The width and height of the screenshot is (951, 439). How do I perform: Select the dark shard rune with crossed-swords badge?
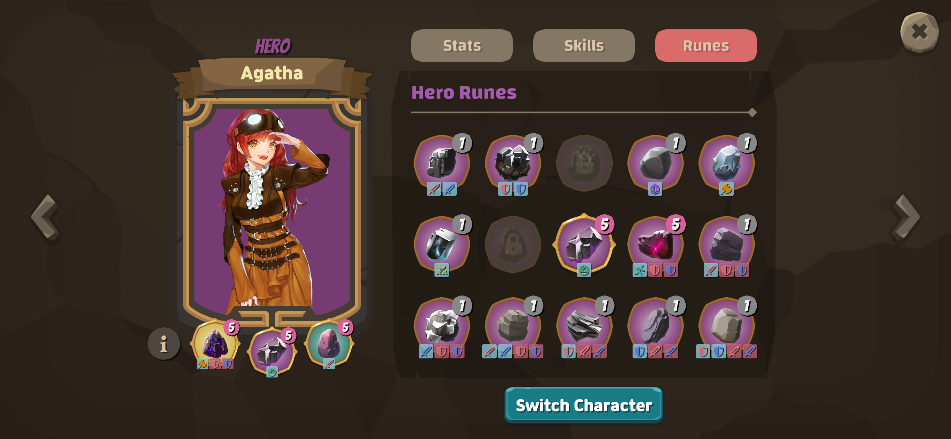pyautogui.click(x=442, y=245)
